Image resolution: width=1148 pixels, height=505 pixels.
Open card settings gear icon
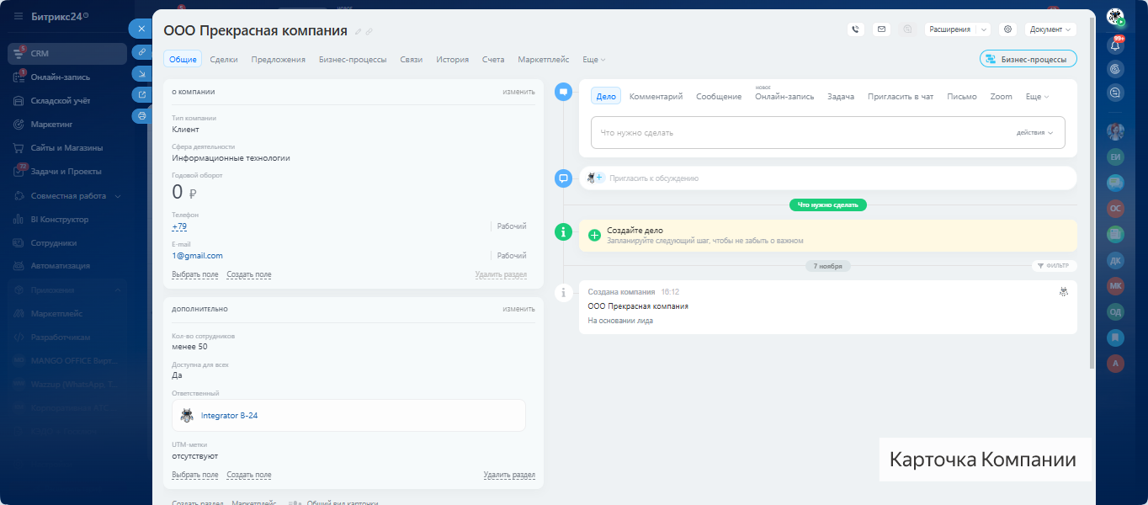(1007, 29)
